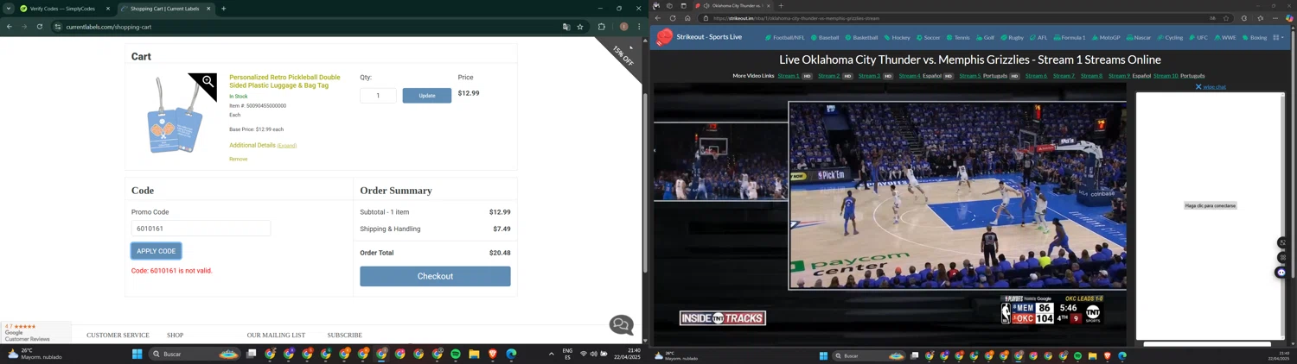Zoom product image with magnifier icon

coord(208,82)
